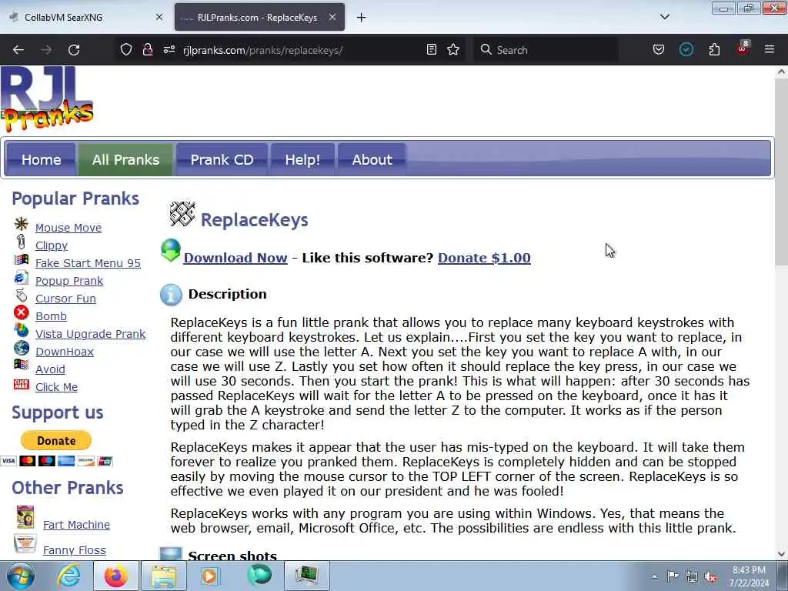Open the About navigation tab
Image resolution: width=788 pixels, height=591 pixels.
click(372, 160)
